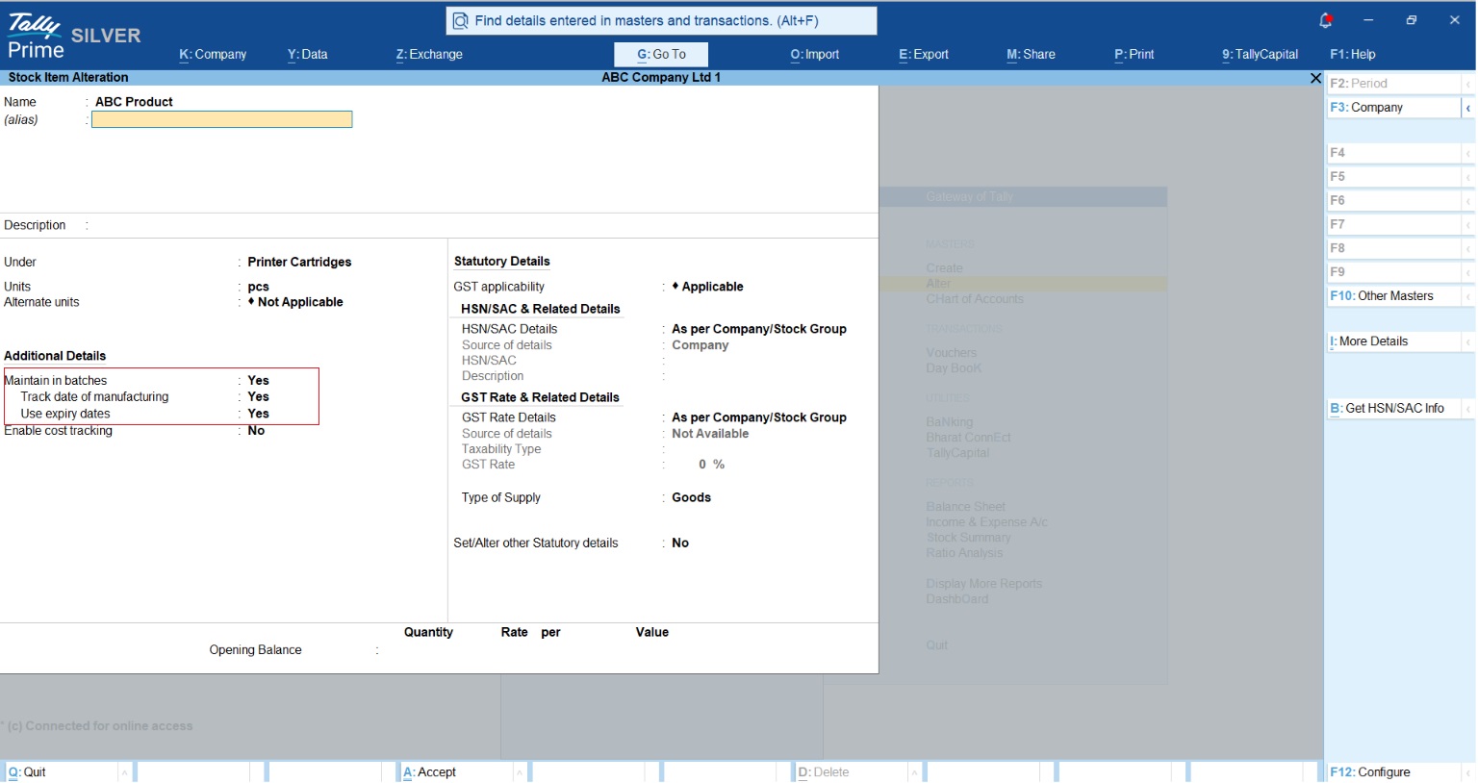Image resolution: width=1478 pixels, height=783 pixels.
Task: Open the E: Export menu
Action: (x=924, y=55)
